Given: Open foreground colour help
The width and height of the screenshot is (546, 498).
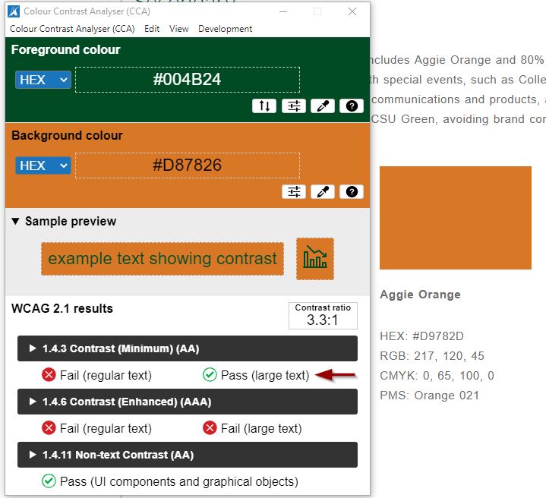Looking at the screenshot, I should click(x=352, y=106).
